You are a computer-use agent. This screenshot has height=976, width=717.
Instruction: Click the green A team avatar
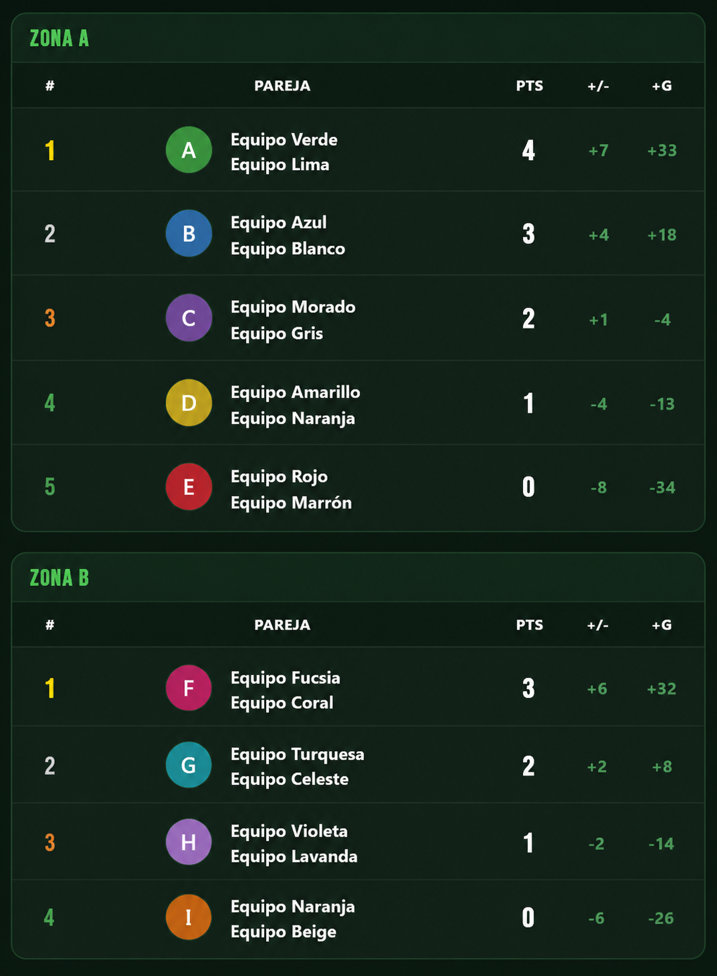189,150
